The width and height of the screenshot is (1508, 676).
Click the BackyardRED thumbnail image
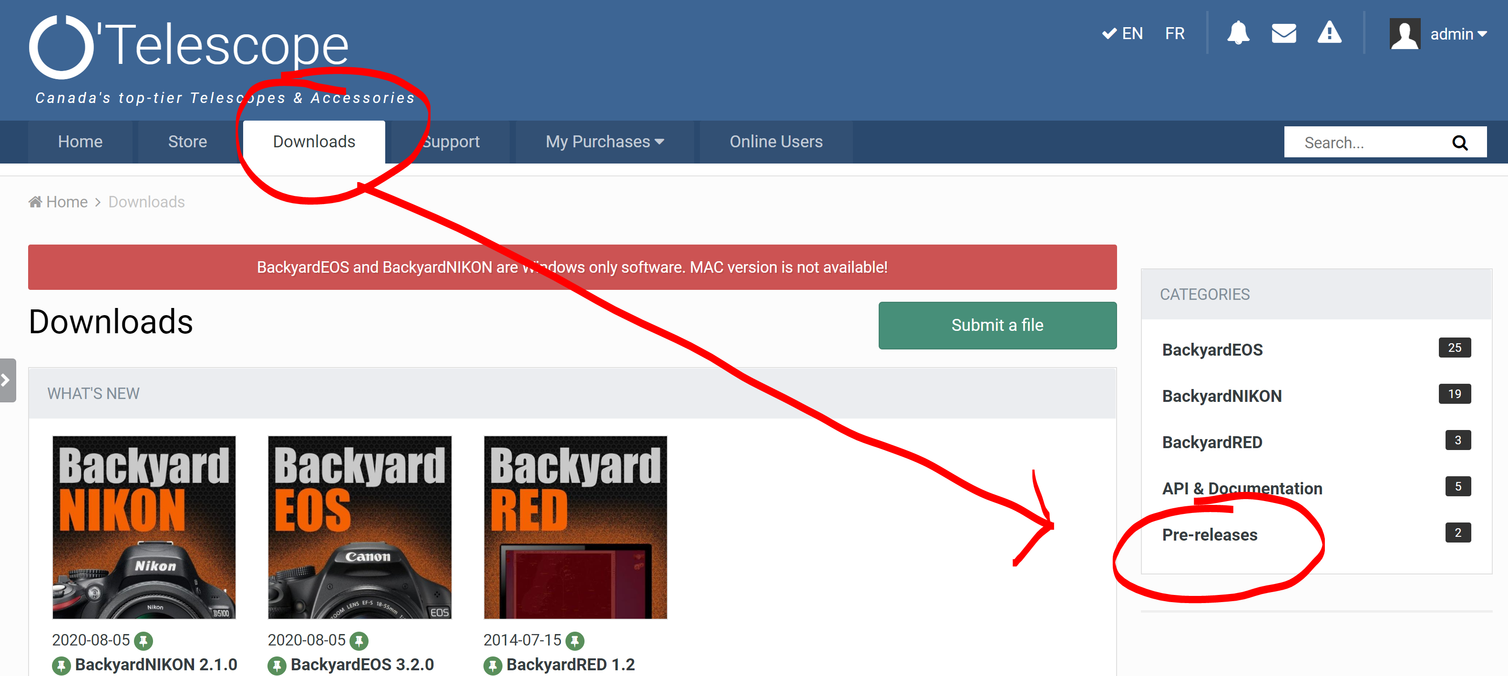click(575, 527)
